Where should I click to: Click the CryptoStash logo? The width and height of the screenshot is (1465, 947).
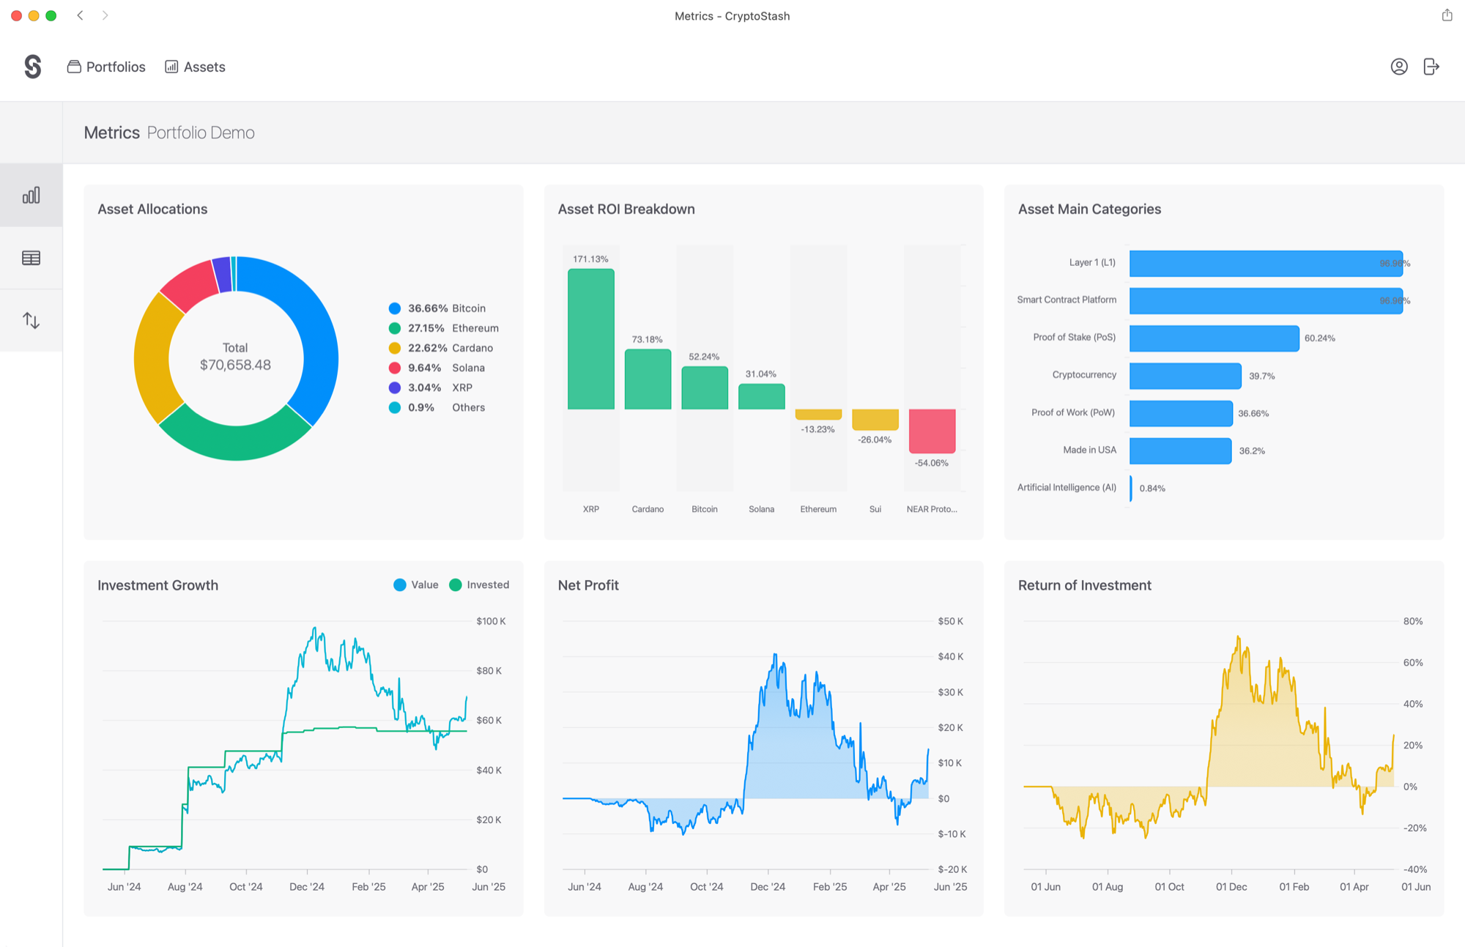pos(32,66)
